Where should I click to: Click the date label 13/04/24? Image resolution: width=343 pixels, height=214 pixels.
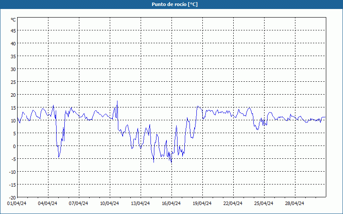(140, 203)
